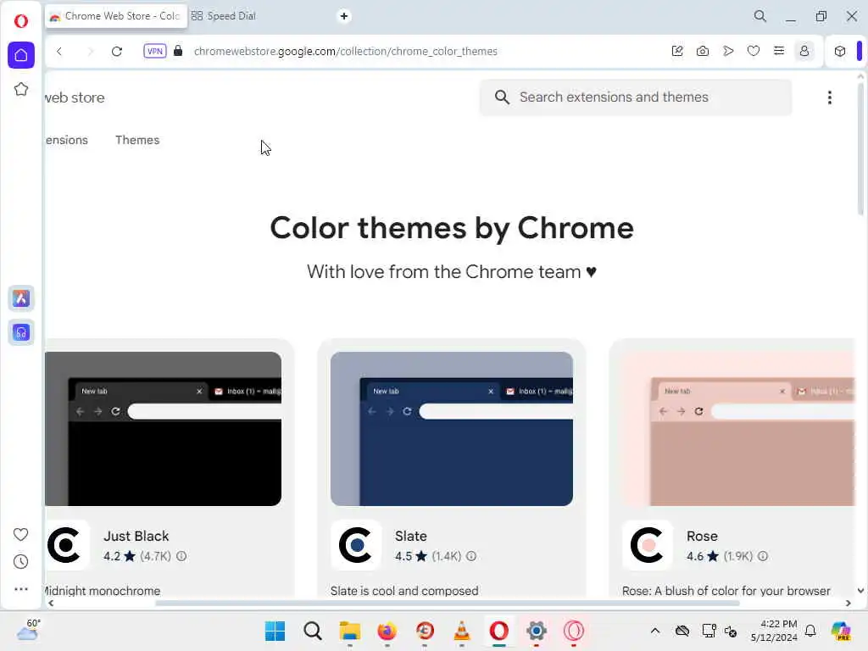Screen dimensions: 868x651
Task: Select 'Slate is cool and composed' description
Action: pos(404,591)
